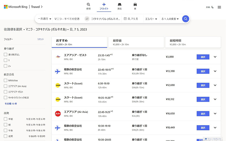Screen dimensions: 226x141
Task: Swap origin and destination airports
Action: (87, 19)
